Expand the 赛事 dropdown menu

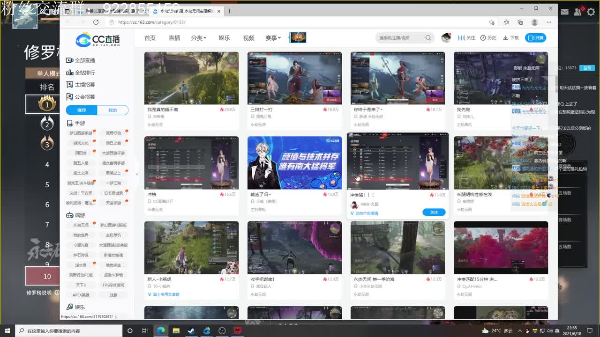coord(273,38)
